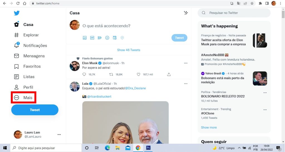The width and height of the screenshot is (285, 152).
Task: Open Mensagens in the sidebar
Action: [x=29, y=56]
